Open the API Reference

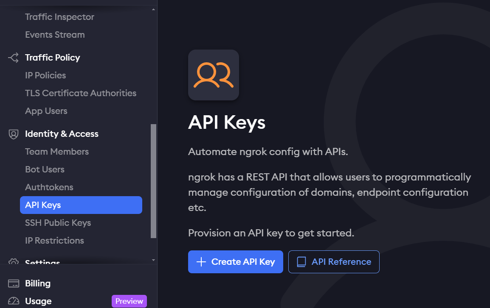point(334,262)
